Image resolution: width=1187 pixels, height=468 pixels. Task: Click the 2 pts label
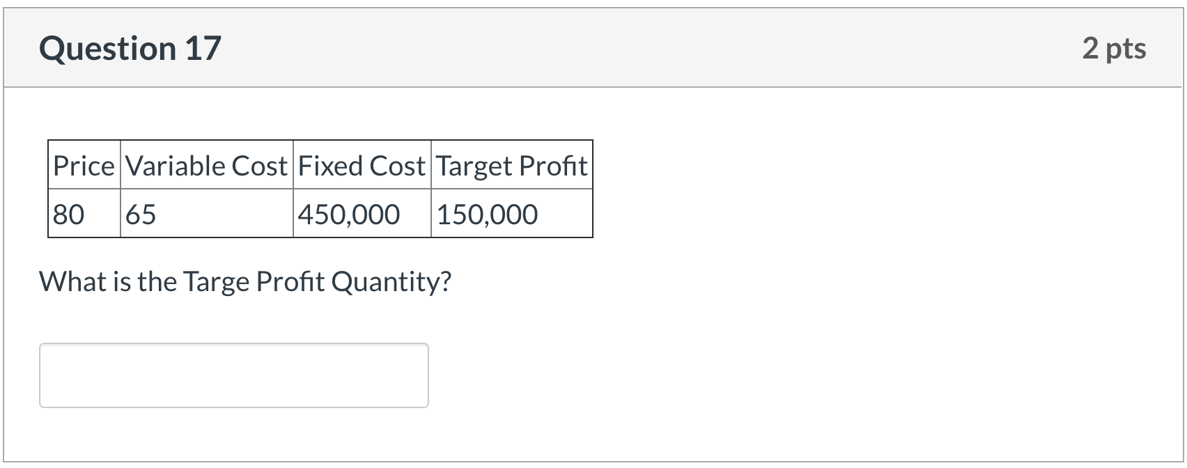point(1113,47)
